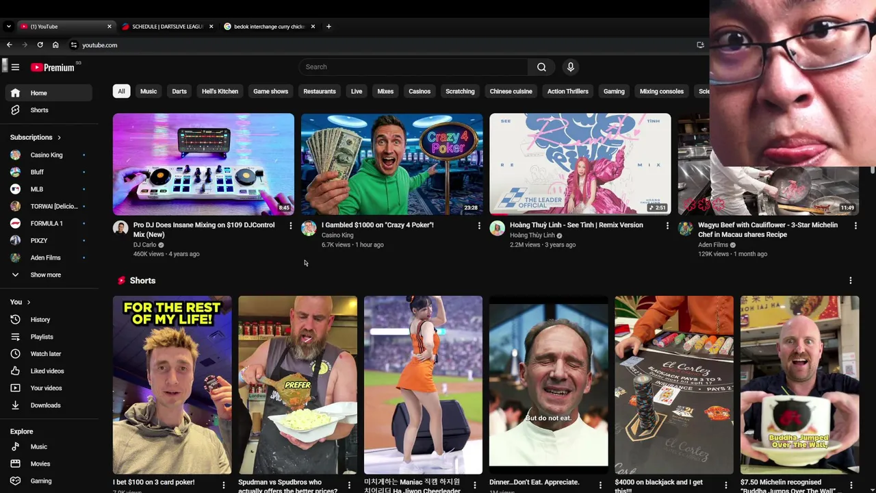This screenshot has width=876, height=493.
Task: Close the DARTSLIVE schedule tab
Action: pos(211,27)
